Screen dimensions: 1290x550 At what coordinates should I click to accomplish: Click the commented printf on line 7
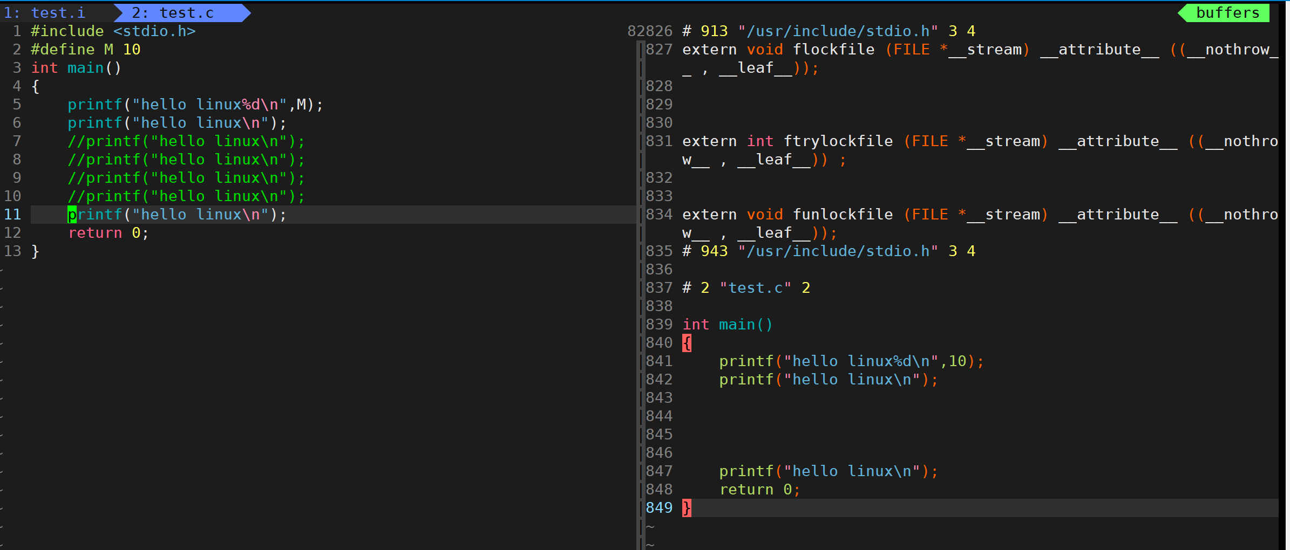pyautogui.click(x=186, y=141)
